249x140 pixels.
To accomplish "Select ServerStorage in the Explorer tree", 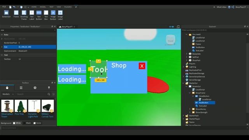I will (195, 80).
